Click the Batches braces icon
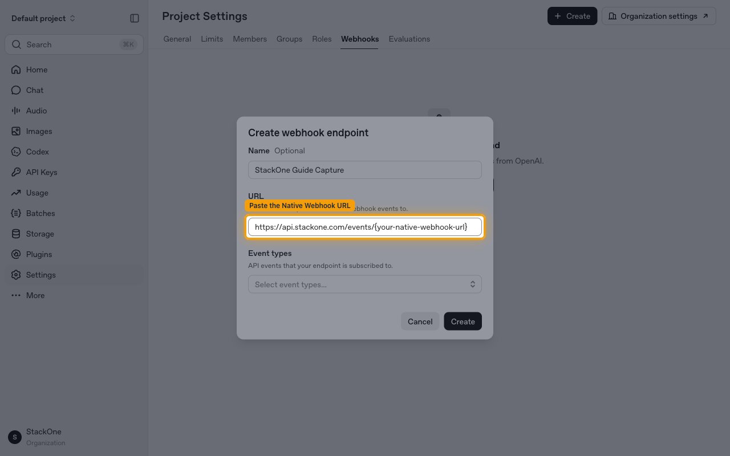 pos(16,213)
